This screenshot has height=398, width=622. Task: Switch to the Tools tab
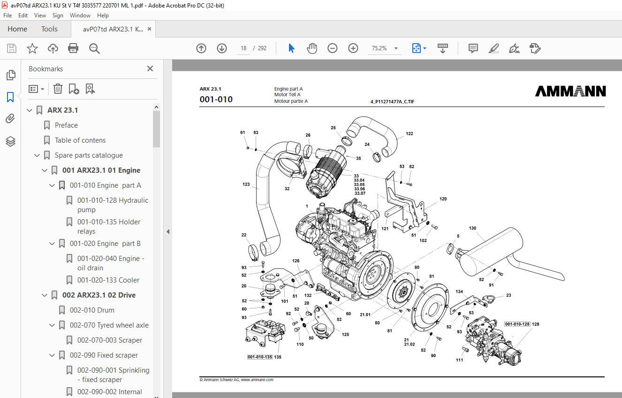(49, 29)
